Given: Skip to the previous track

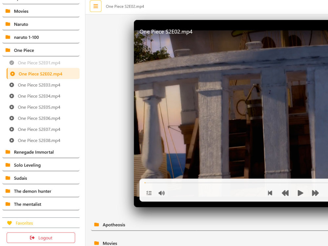Looking at the screenshot, I should (x=270, y=193).
